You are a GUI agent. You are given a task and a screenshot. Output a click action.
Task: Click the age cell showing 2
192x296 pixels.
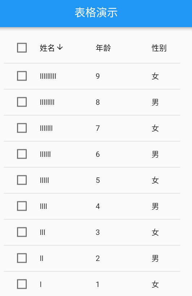(x=98, y=258)
